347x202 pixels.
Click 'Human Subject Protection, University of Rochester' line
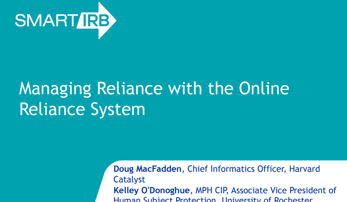click(x=213, y=199)
